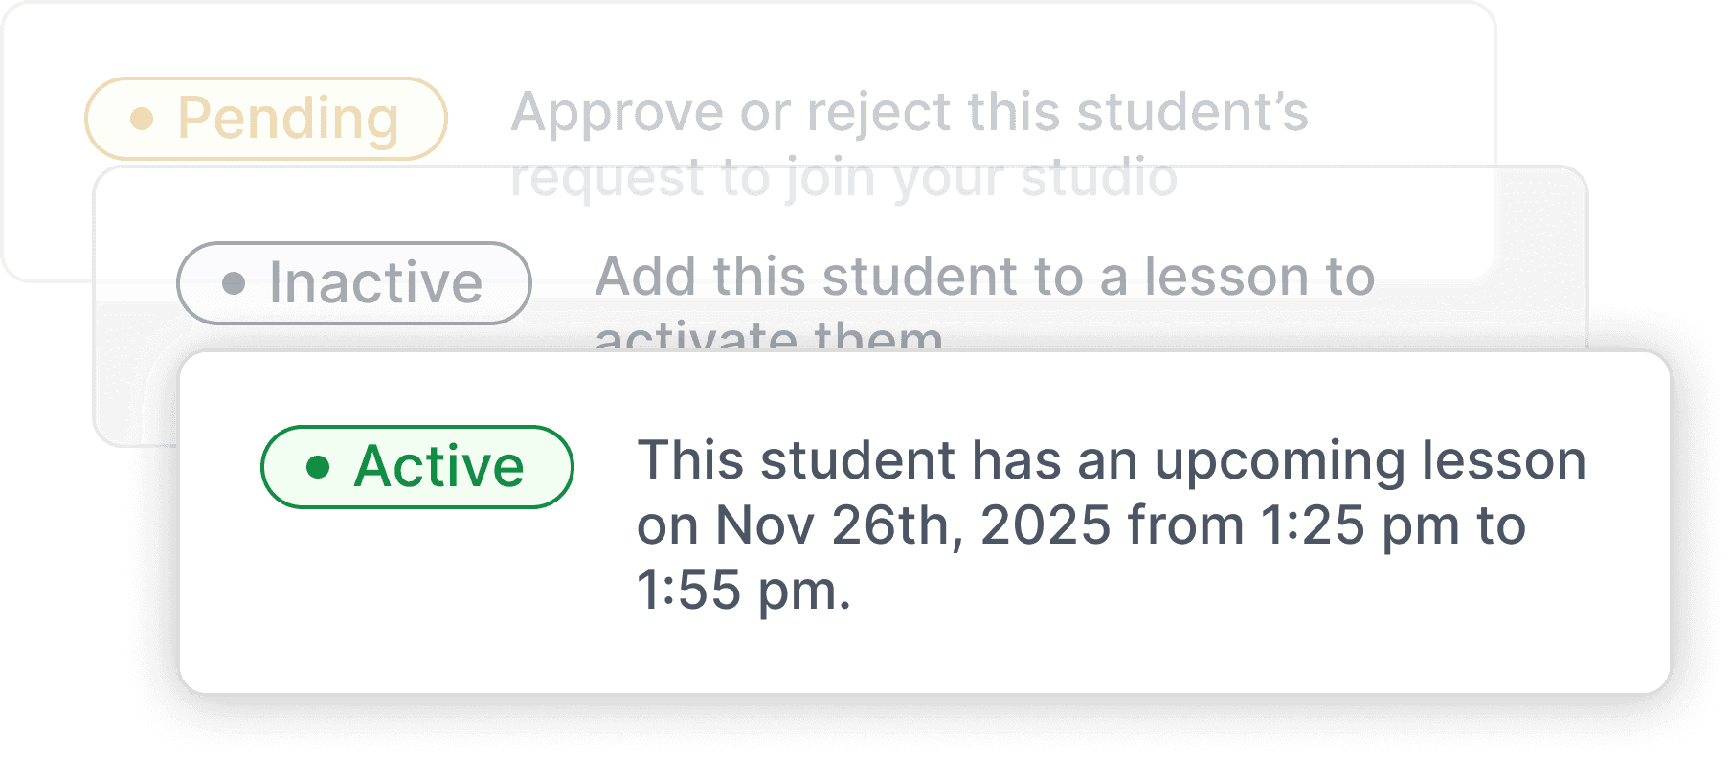This screenshot has width=1731, height=758.
Task: Select the Pending status badge
Action: click(266, 119)
